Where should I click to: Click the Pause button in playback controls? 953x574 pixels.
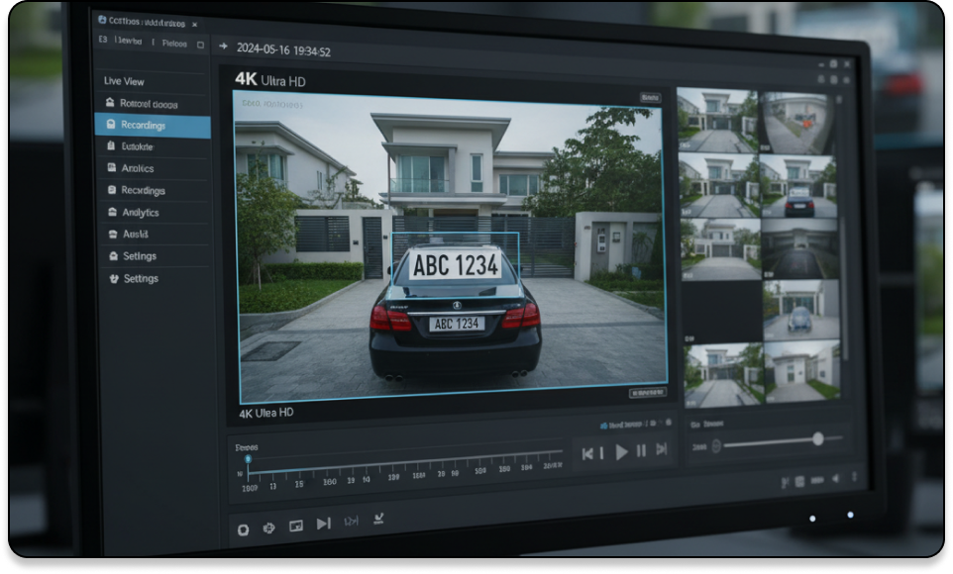pos(641,451)
